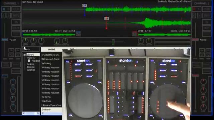
Task: Open Crates in the sidebar tree
Action: (x=30, y=64)
